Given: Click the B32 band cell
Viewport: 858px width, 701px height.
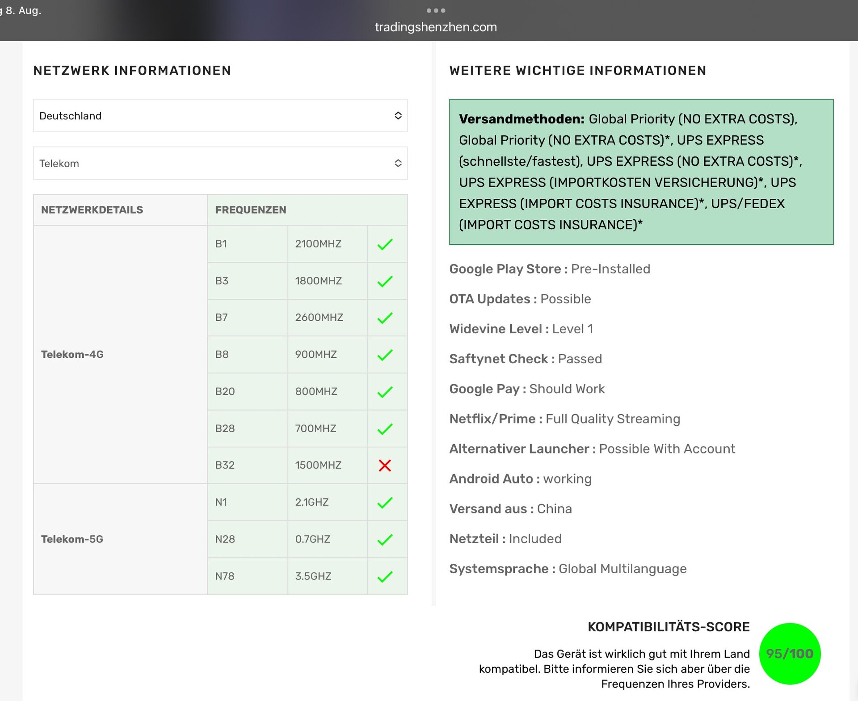Looking at the screenshot, I should [x=248, y=465].
